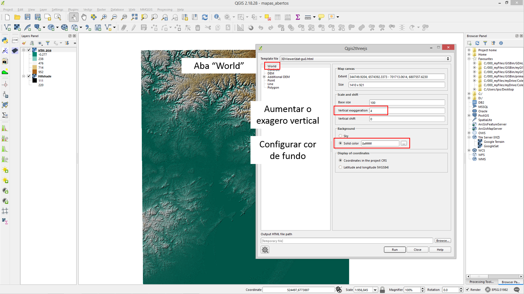Select the Sky background radio button
This screenshot has width=524, height=294.
[340, 136]
